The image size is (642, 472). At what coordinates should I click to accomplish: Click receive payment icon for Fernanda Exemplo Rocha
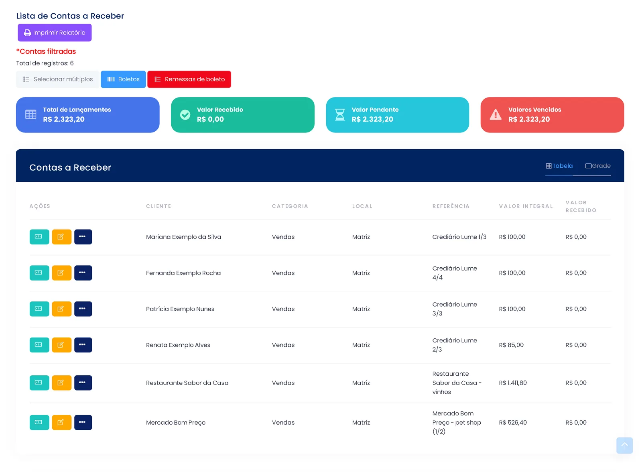point(39,273)
